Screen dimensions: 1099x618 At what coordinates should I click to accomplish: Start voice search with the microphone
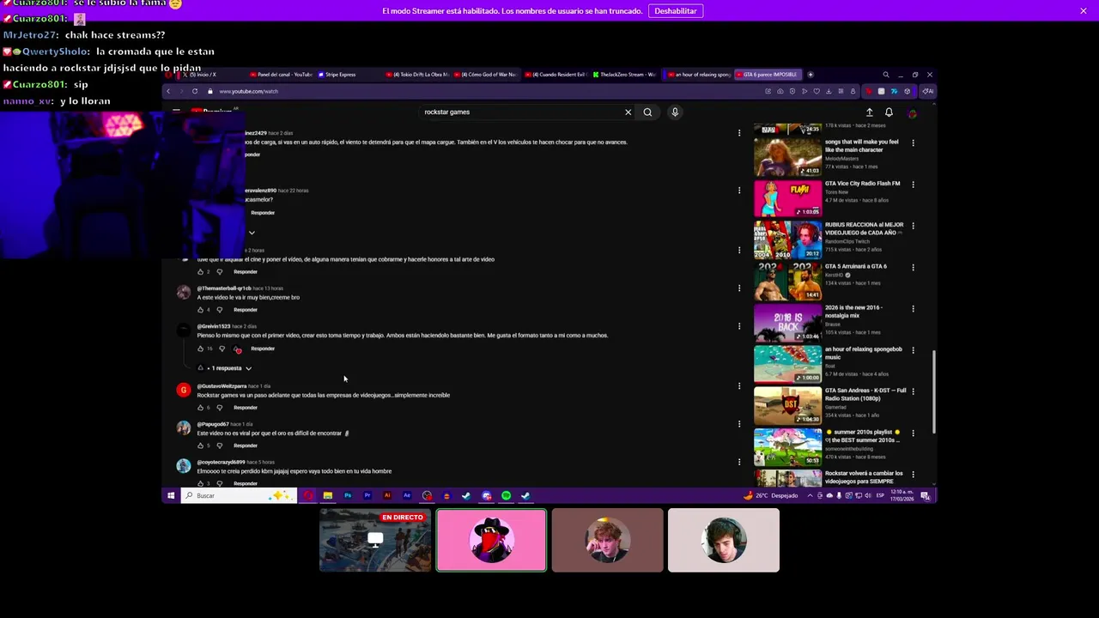point(675,112)
